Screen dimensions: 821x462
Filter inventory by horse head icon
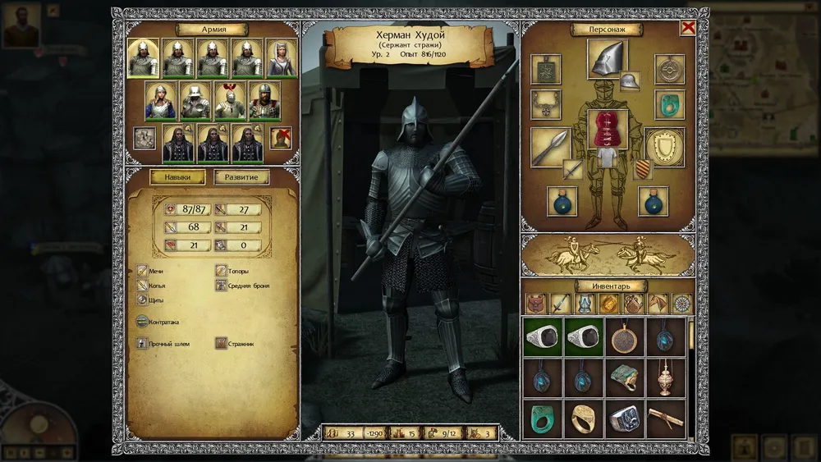(x=658, y=304)
